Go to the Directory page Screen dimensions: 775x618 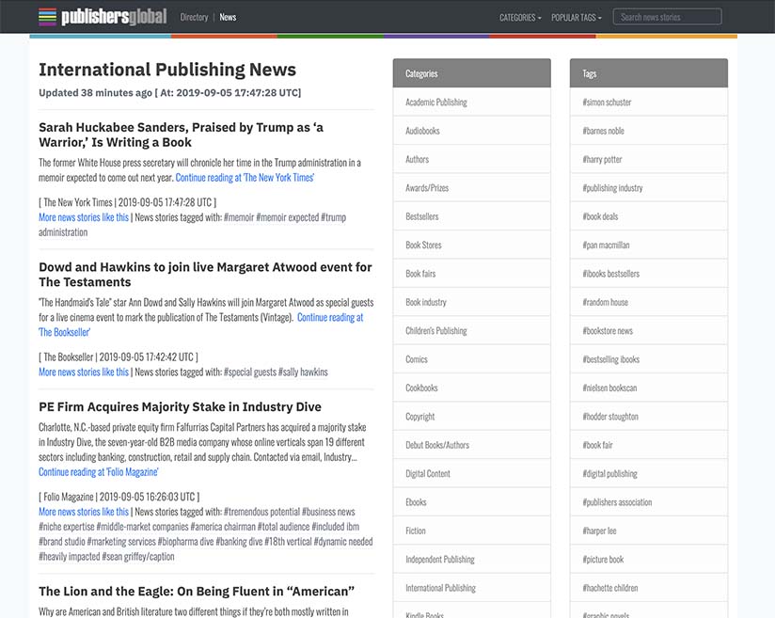coord(195,17)
